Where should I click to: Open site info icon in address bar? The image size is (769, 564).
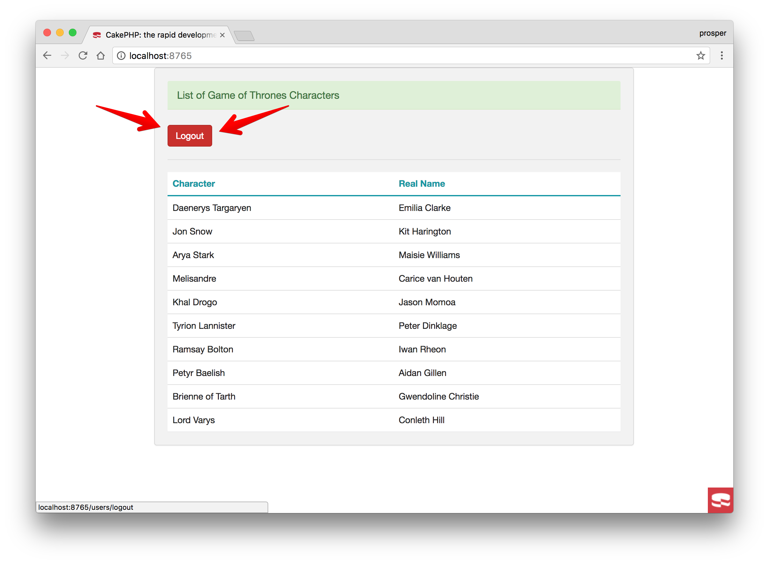point(121,56)
